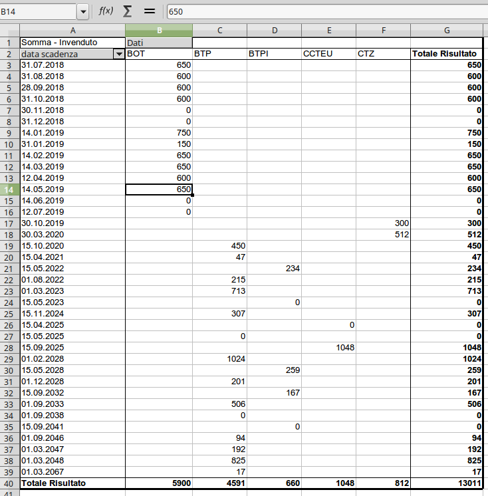Screen dimensions: 488x496
Task: Select row 14 header
Action: pos(9,189)
